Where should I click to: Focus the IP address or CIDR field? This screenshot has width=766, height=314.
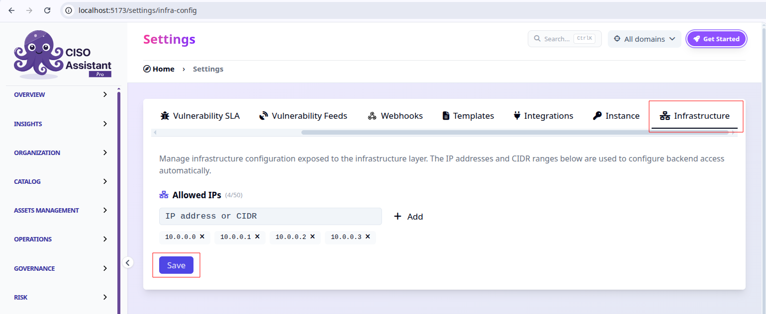(x=271, y=216)
